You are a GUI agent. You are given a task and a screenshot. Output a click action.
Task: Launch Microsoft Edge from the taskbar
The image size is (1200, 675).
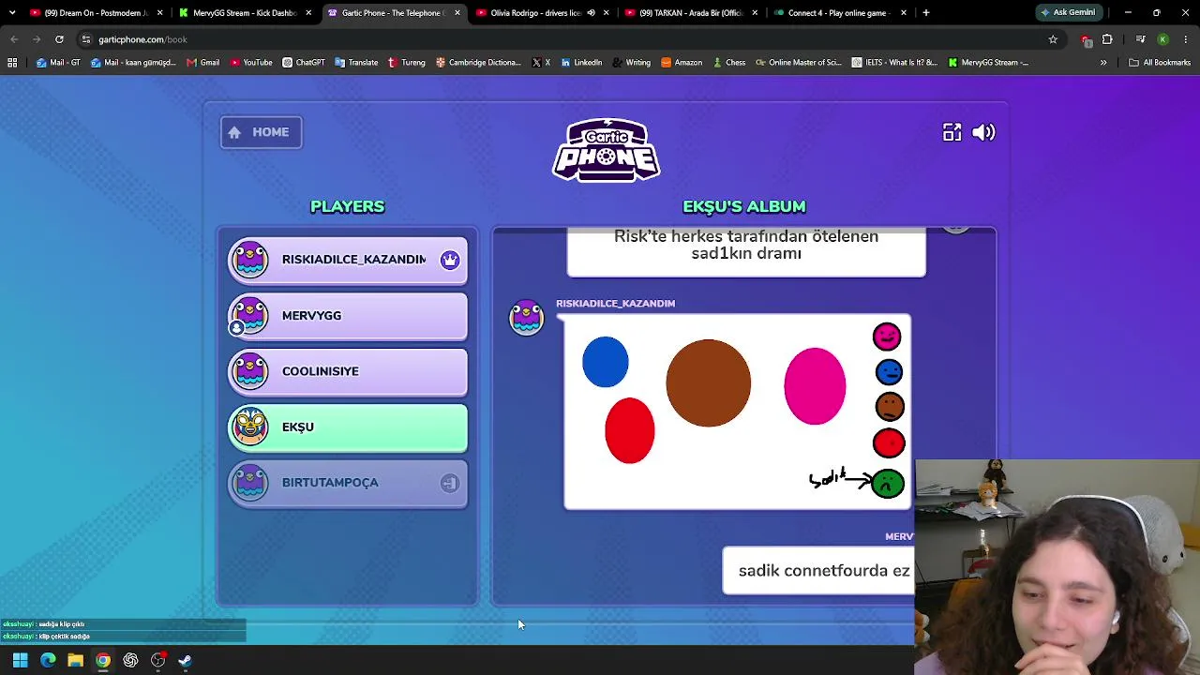pyautogui.click(x=48, y=661)
